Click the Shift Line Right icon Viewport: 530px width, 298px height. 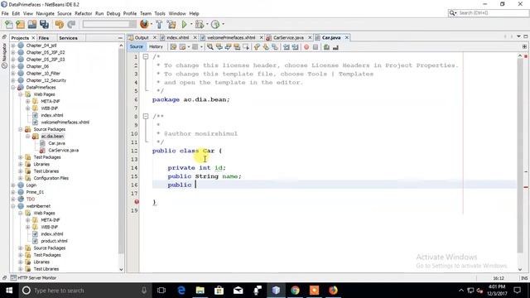[x=295, y=47]
